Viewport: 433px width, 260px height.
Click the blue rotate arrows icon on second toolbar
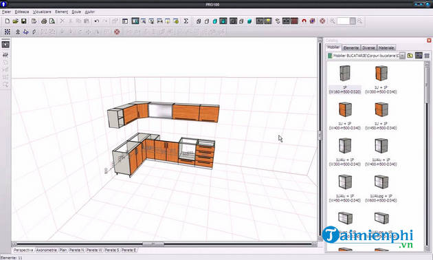[x=25, y=32]
